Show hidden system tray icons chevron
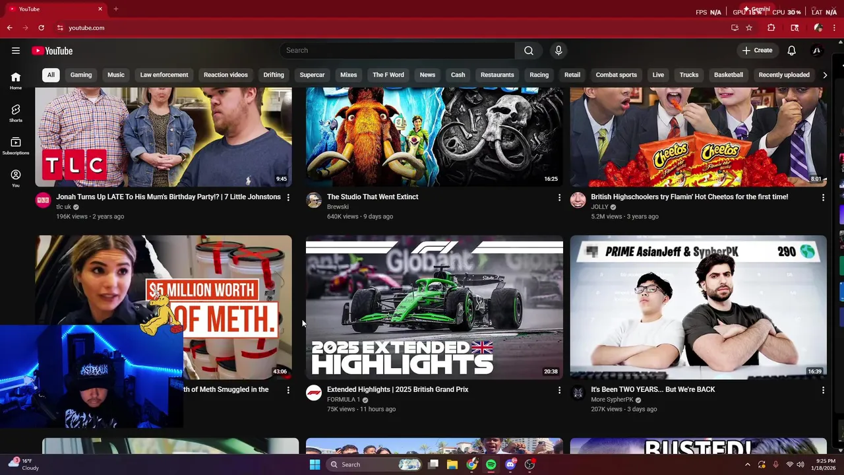Screen dimensions: 844x475 point(747,464)
